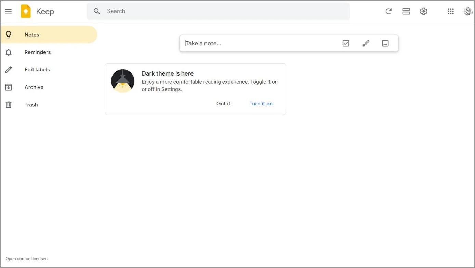Image resolution: width=475 pixels, height=268 pixels.
Task: Click Turn it on for dark theme
Action: (x=261, y=104)
